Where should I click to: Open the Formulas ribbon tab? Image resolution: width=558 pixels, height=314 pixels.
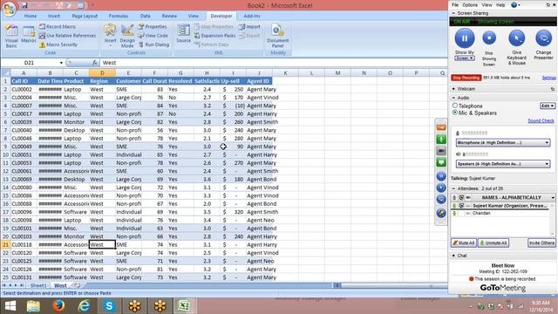[x=119, y=16]
